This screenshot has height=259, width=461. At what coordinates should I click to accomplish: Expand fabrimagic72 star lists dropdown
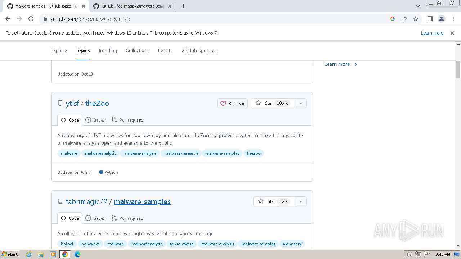point(300,201)
